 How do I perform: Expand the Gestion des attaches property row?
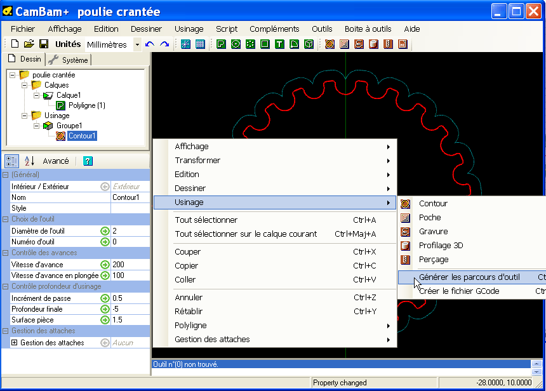point(14,343)
